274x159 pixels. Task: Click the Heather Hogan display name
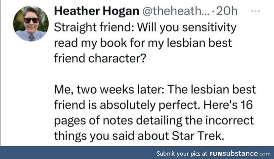[x=97, y=11]
